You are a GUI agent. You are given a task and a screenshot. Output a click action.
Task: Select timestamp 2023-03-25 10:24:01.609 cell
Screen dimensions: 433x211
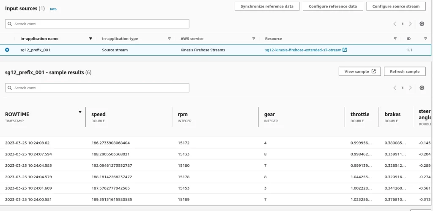28,188
